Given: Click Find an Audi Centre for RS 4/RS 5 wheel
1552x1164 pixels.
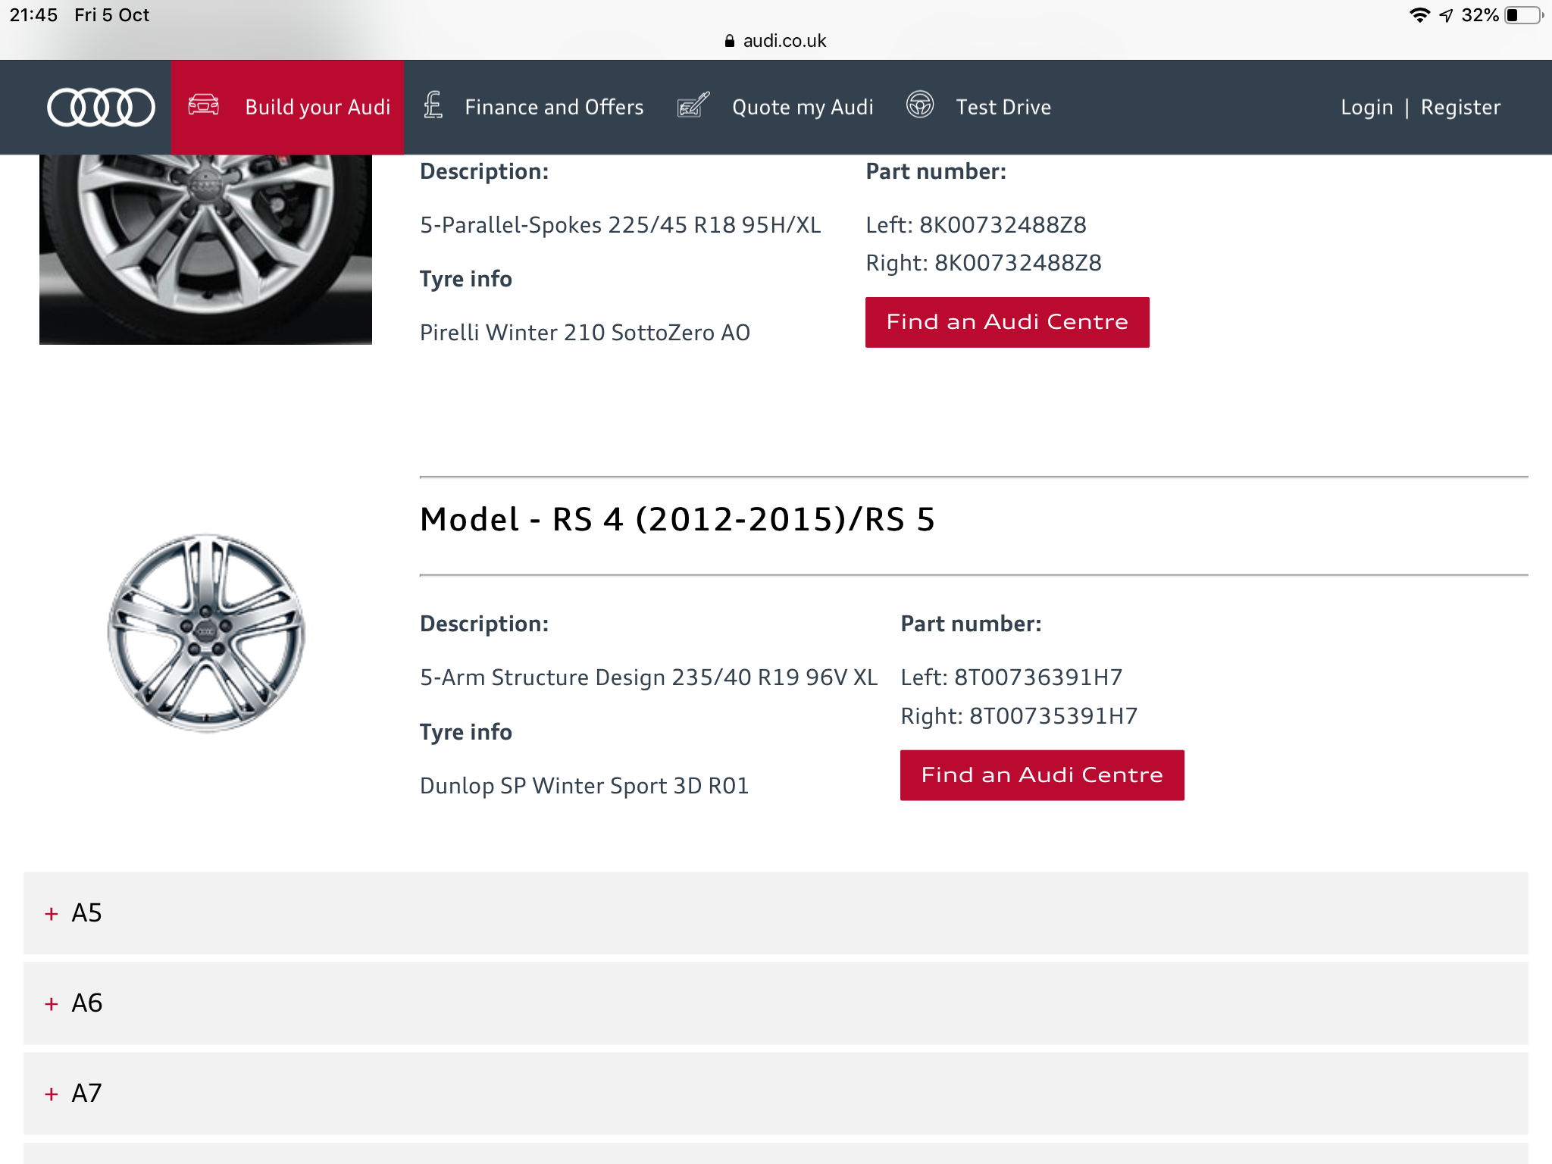Looking at the screenshot, I should [x=1042, y=775].
